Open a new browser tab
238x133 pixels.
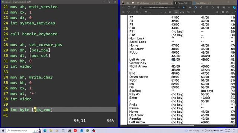click(x=213, y=3)
